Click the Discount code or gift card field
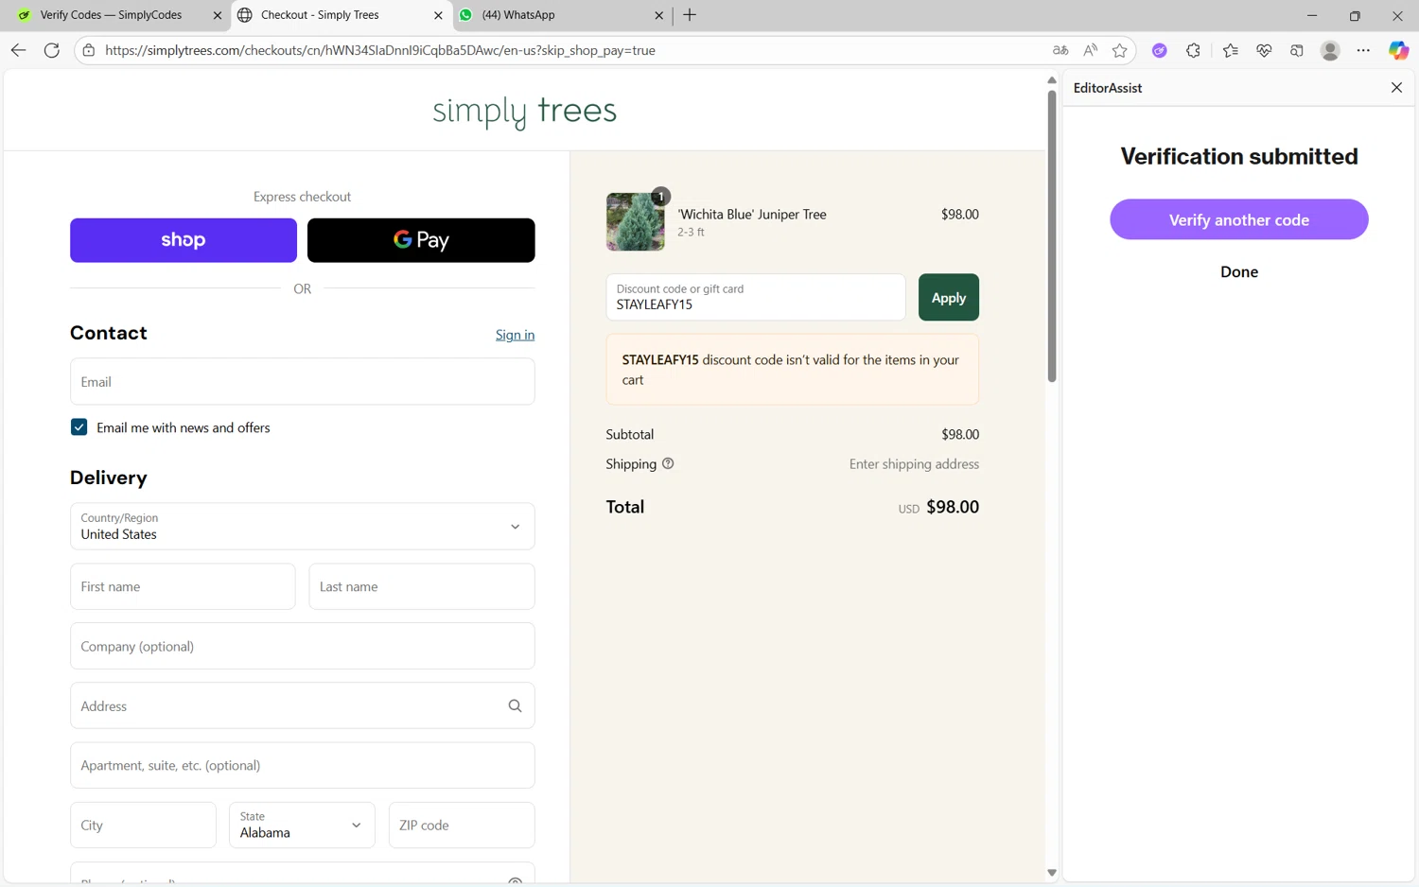This screenshot has width=1419, height=887. [x=755, y=297]
